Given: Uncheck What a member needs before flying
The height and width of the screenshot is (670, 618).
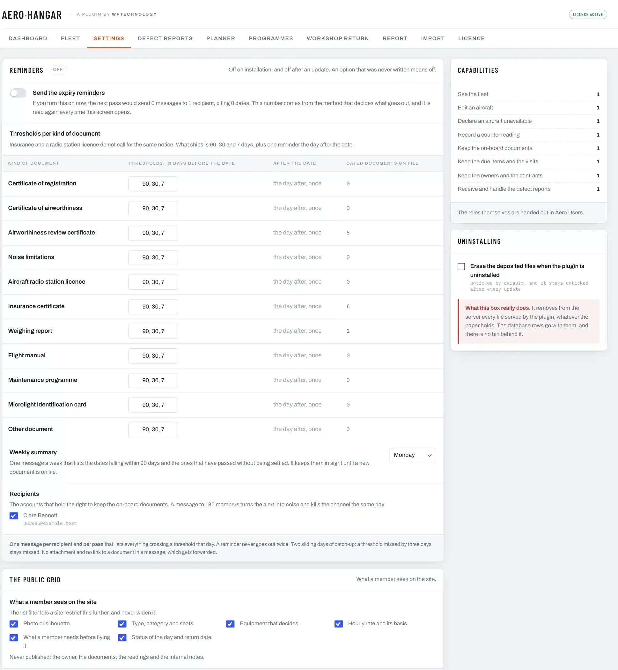Looking at the screenshot, I should click(x=14, y=637).
